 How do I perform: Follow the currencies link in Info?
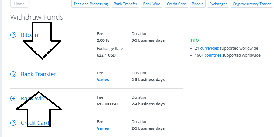(x=210, y=48)
